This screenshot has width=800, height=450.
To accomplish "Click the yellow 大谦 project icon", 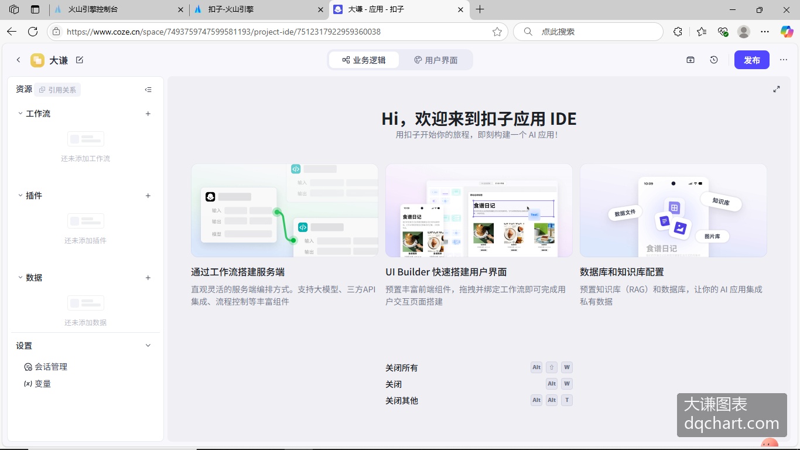I will pos(37,60).
